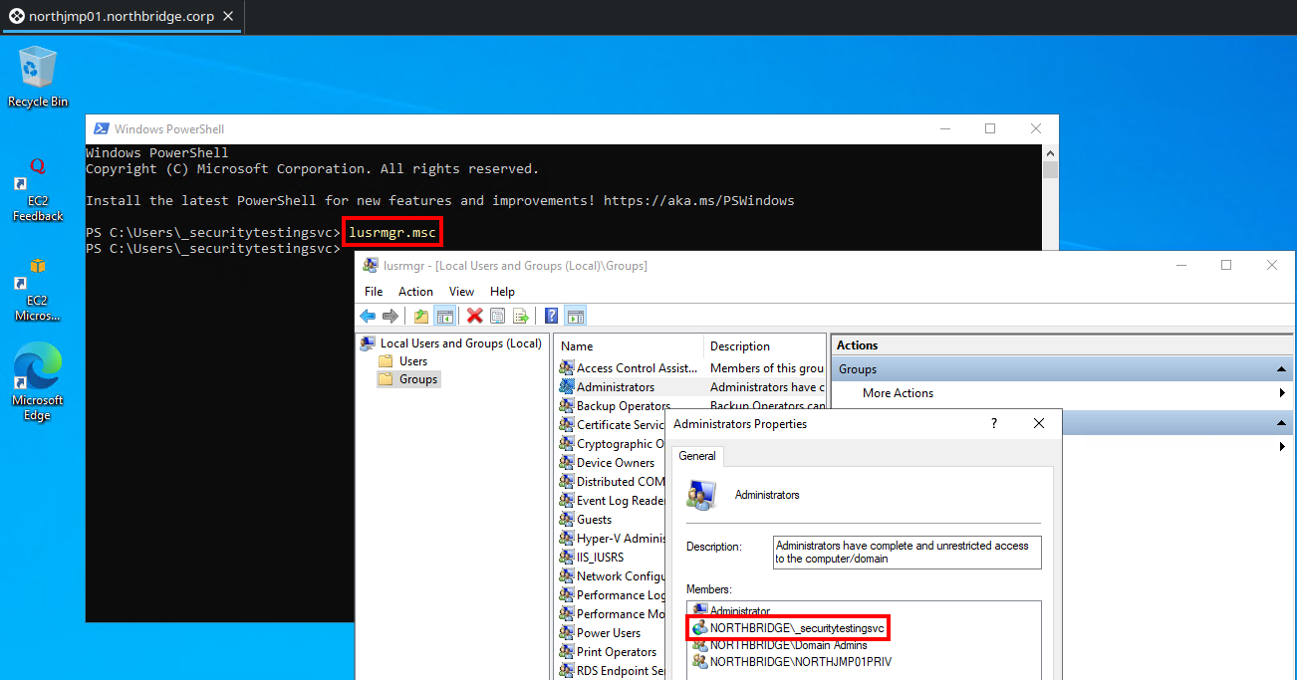
Task: Click the PowerShell scrollbar up arrow
Action: click(x=1050, y=152)
